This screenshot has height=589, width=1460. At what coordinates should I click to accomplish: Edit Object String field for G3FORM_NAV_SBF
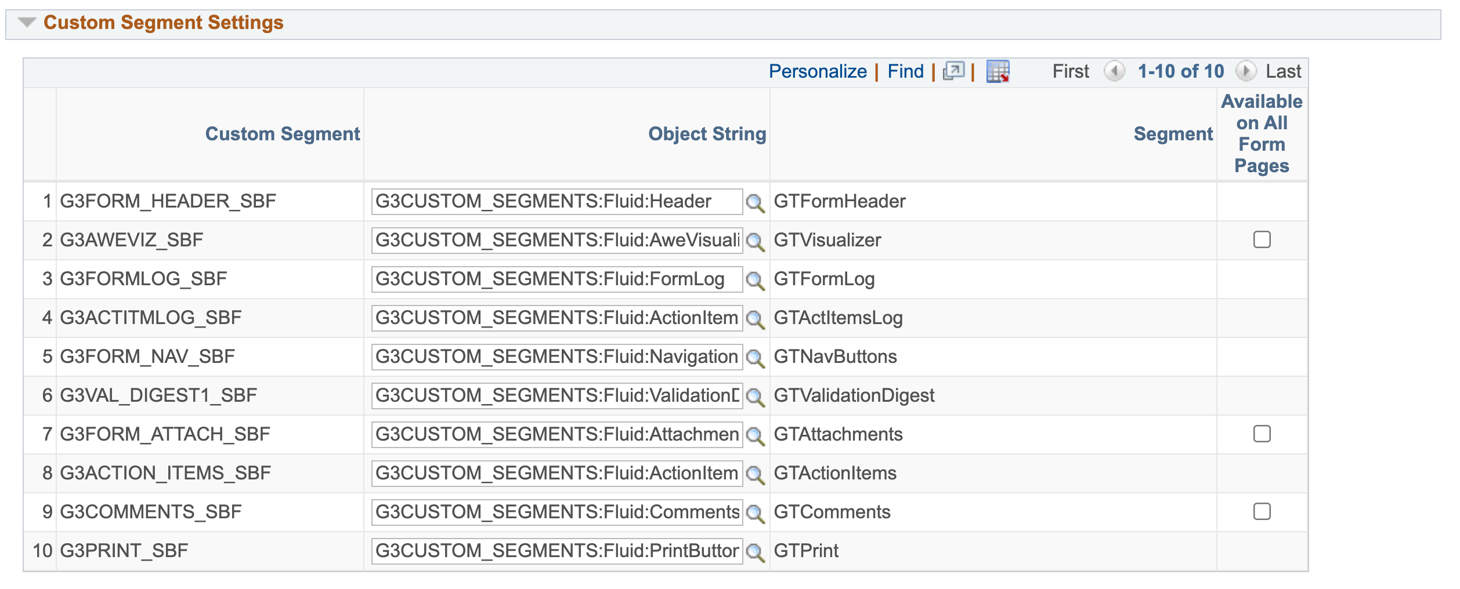(557, 357)
